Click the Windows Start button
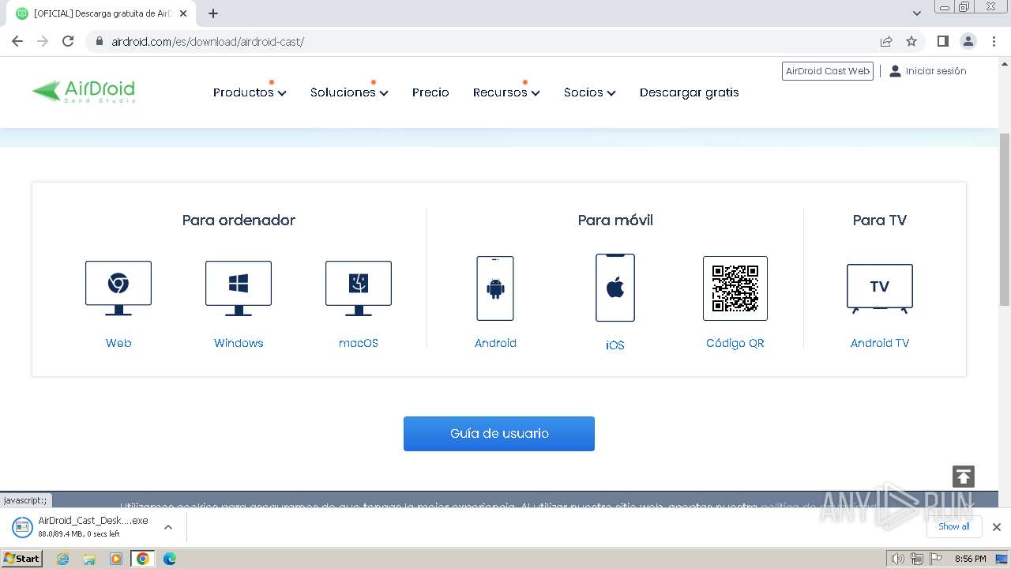Image resolution: width=1011 pixels, height=569 pixels. (x=22, y=559)
